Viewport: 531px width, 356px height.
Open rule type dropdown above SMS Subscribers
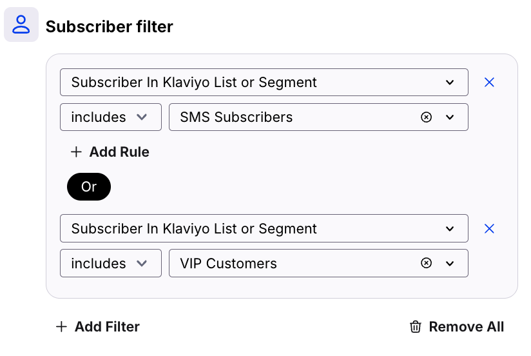point(264,83)
